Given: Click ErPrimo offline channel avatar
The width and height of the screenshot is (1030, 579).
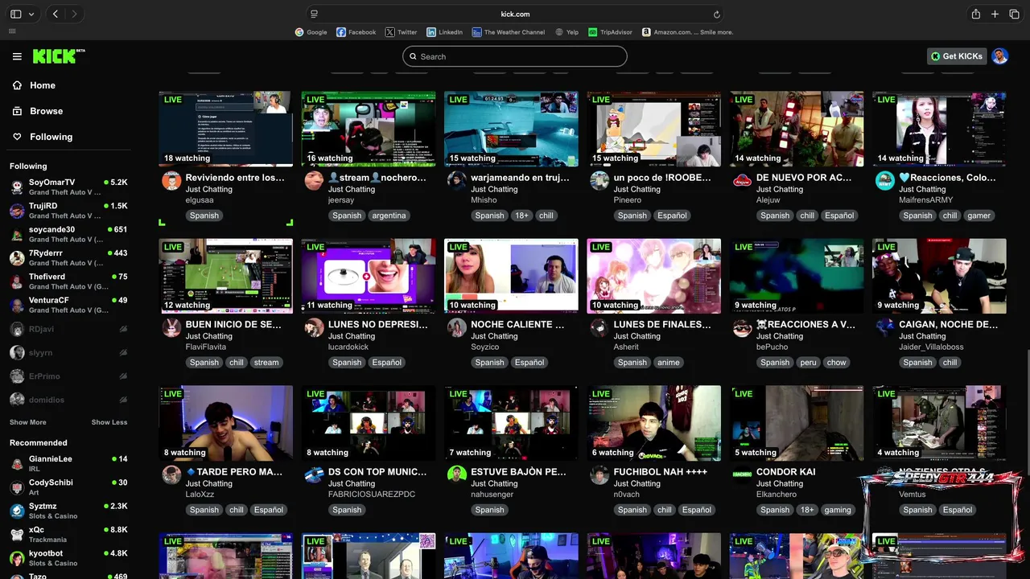Looking at the screenshot, I should point(17,376).
